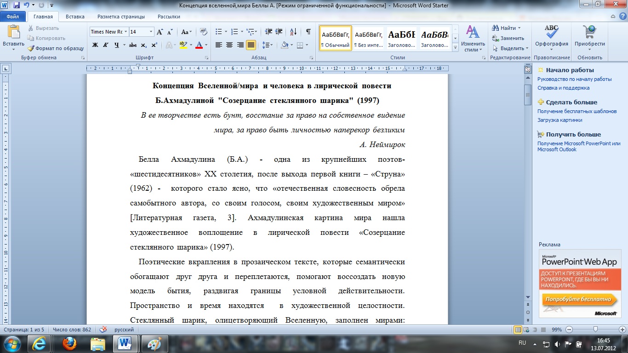This screenshot has height=353, width=628.
Task: Click the Increase Indent icon
Action: [x=280, y=32]
